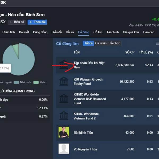
Task: Sort by SỐ CP column header
Action: click(130, 52)
